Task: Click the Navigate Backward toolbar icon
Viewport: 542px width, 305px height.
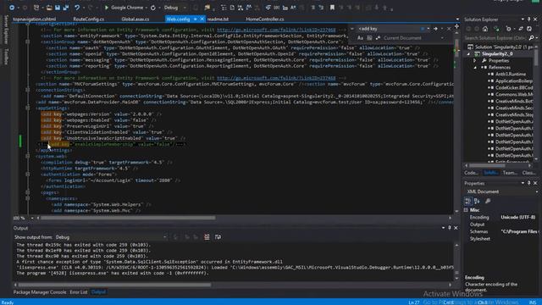Action: point(11,8)
